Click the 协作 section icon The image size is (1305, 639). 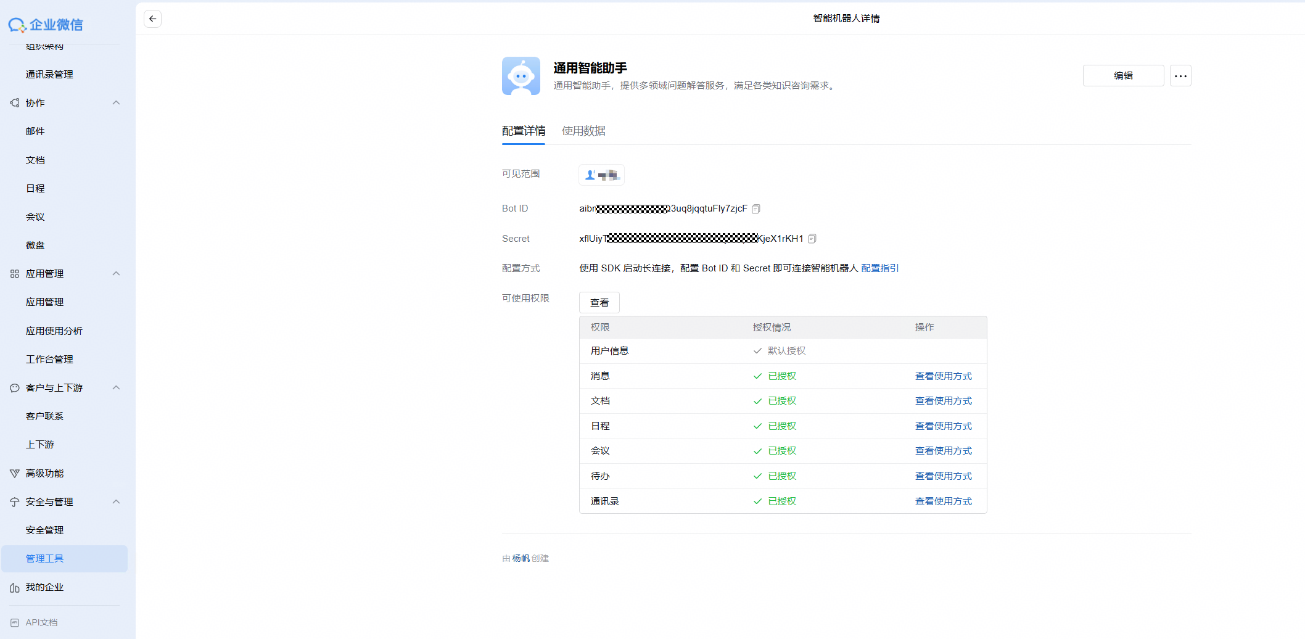click(15, 103)
